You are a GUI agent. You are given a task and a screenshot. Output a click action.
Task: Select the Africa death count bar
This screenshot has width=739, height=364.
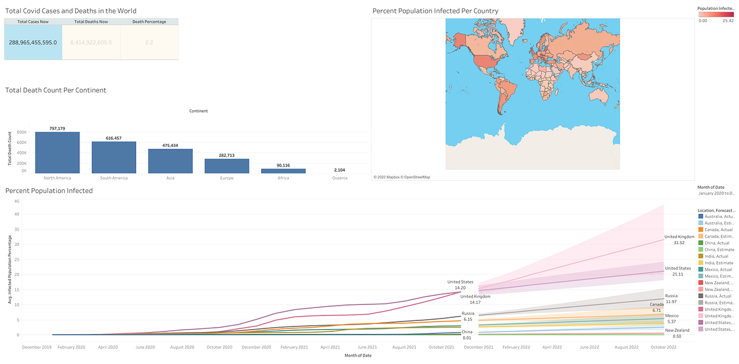(283, 171)
